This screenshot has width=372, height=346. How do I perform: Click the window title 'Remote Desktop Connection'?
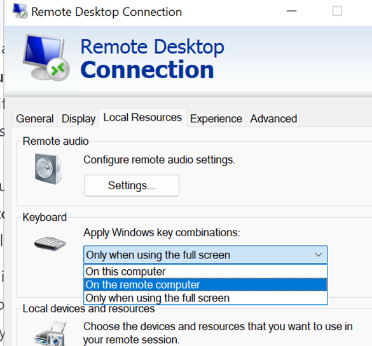(107, 12)
